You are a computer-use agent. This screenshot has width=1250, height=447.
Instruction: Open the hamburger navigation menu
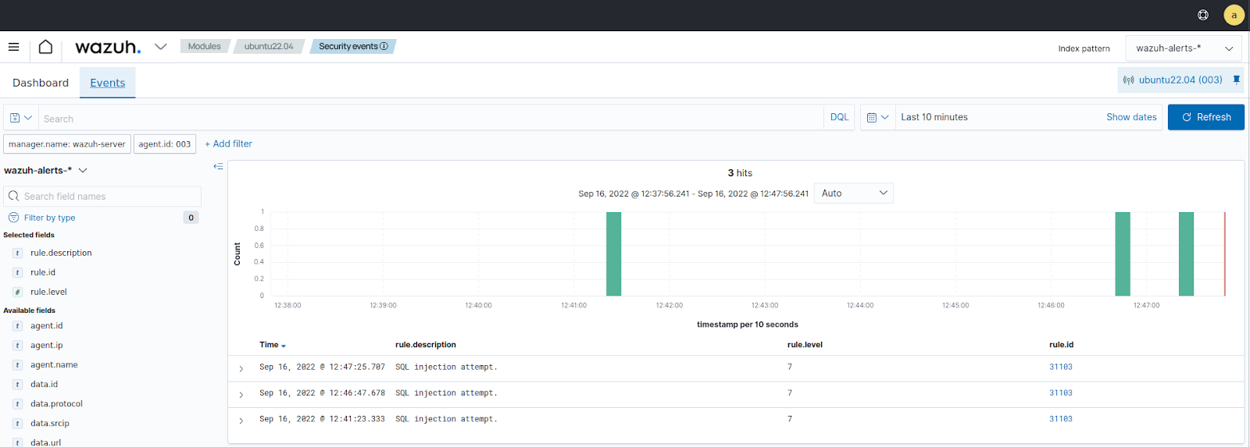point(13,47)
